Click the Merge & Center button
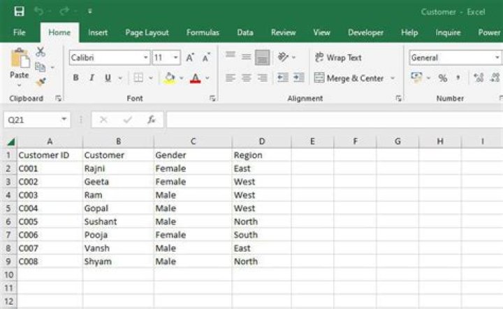This screenshot has height=309, width=503. (349, 78)
